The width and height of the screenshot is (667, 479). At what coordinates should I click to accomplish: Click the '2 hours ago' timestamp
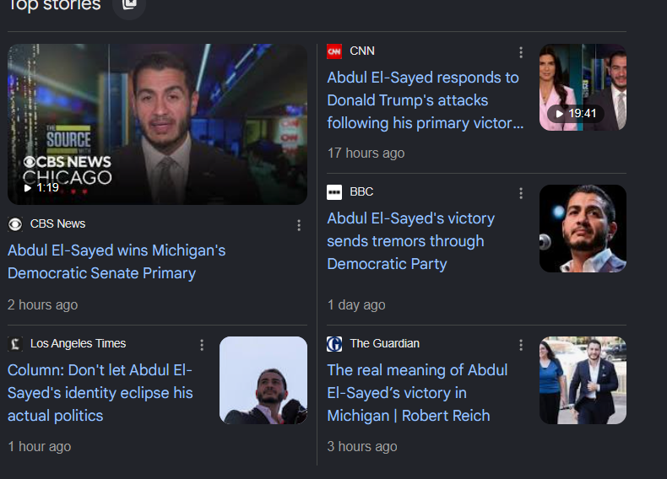pyautogui.click(x=42, y=304)
